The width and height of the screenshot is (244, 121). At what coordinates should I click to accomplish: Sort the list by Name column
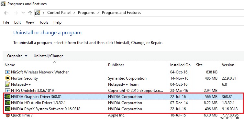pos(10,65)
